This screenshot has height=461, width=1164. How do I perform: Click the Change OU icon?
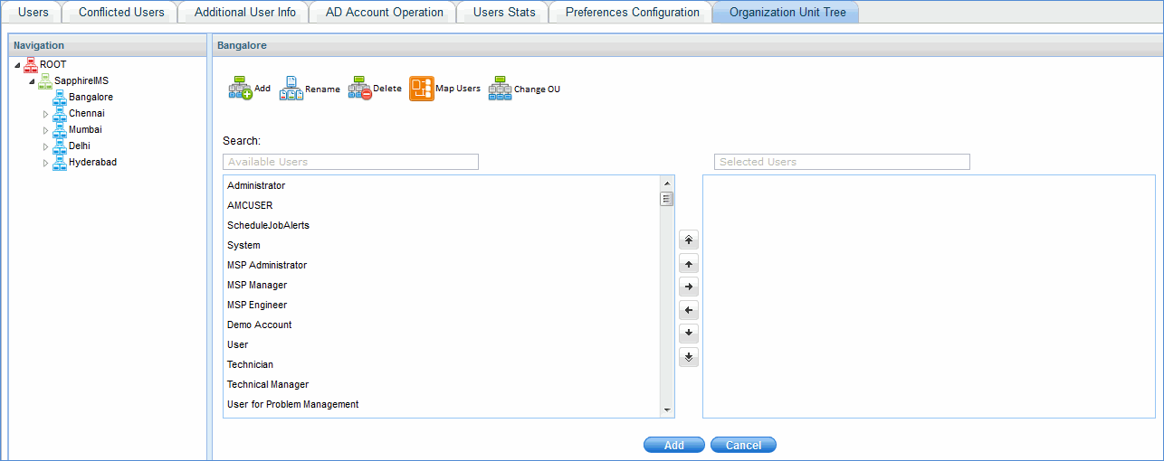pos(501,89)
